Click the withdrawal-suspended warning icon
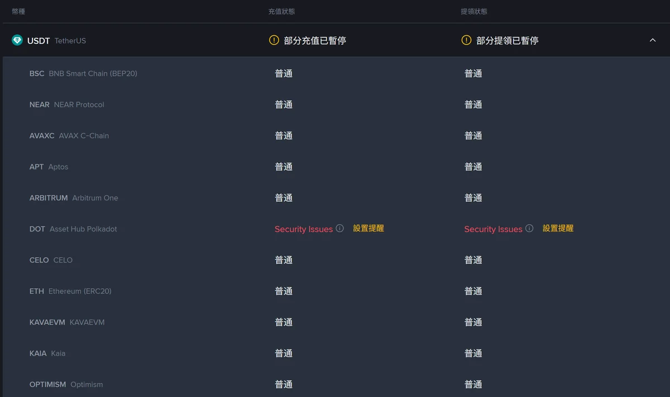Image resolution: width=670 pixels, height=397 pixels. (466, 40)
